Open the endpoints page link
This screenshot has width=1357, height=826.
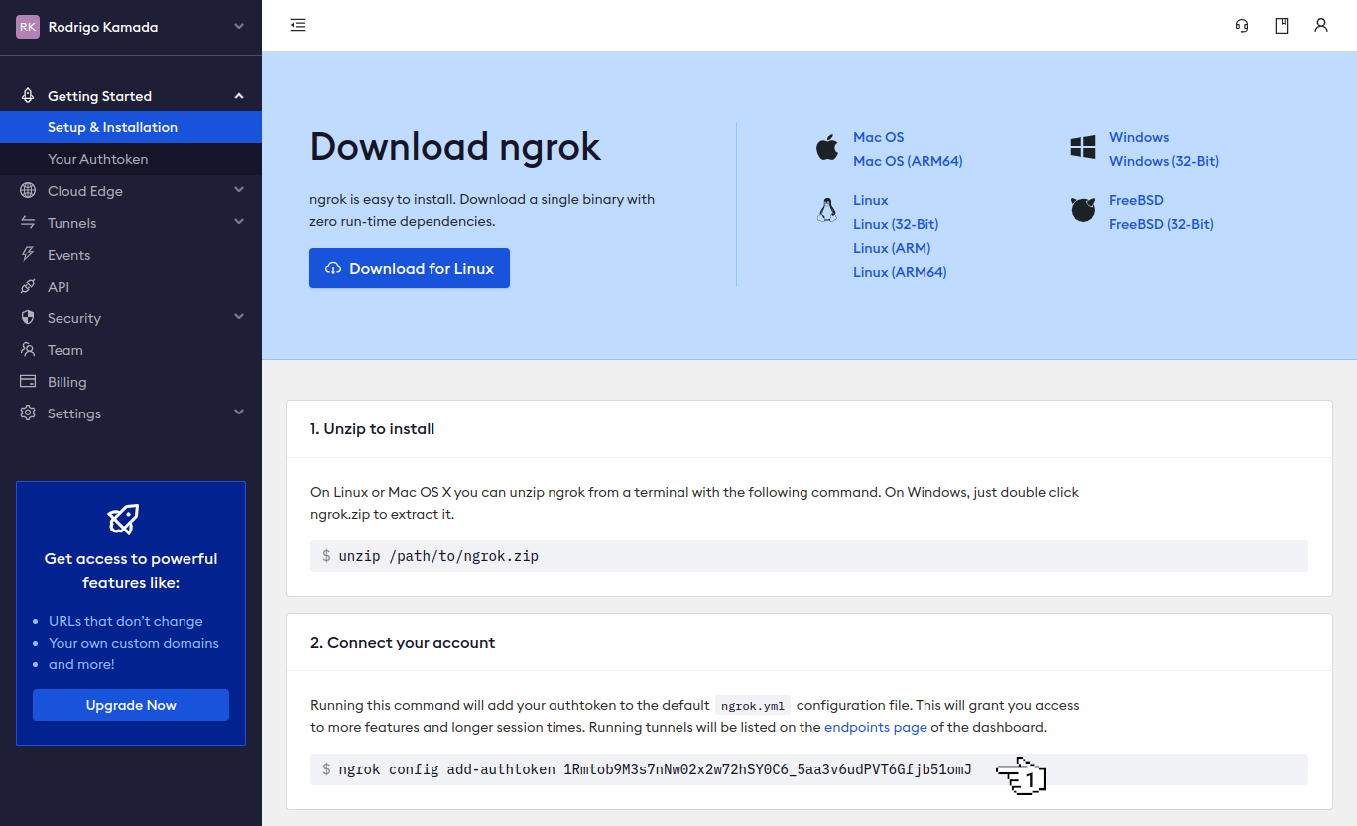pyautogui.click(x=875, y=727)
